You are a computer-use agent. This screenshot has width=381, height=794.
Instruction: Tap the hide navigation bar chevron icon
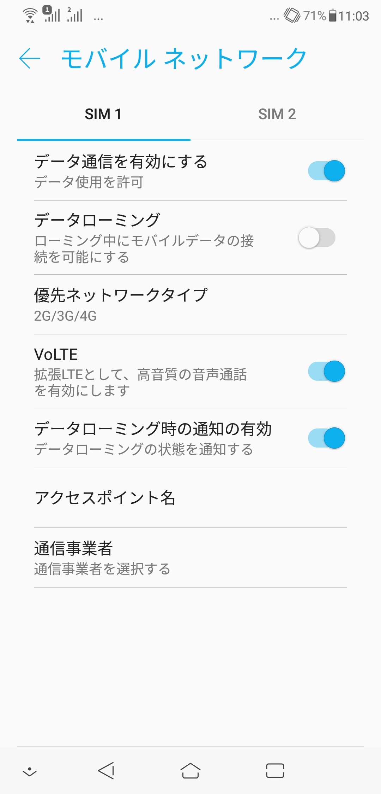[x=30, y=771]
